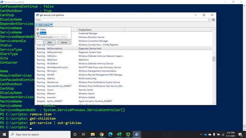Screen dimensions: 246x138
Task: Click the magnifier icon in the Filter box
Action: [x=209, y=20]
